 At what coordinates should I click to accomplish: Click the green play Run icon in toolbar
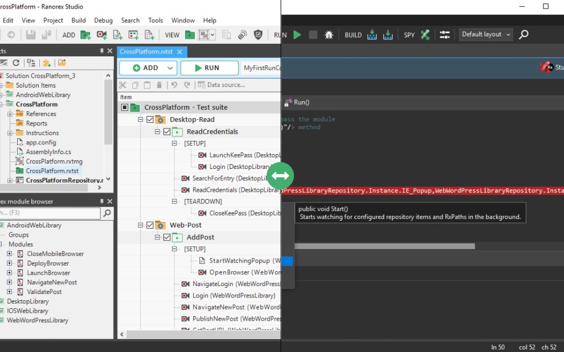pos(297,35)
